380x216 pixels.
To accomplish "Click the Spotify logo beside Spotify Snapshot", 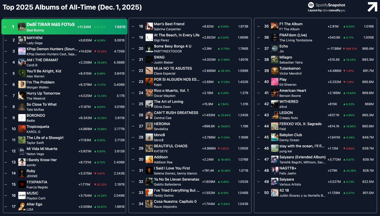I will [x=311, y=5].
